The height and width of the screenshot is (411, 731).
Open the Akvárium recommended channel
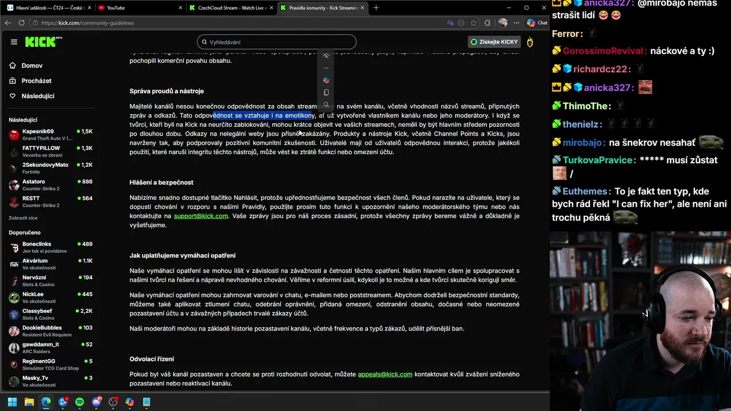click(x=50, y=264)
